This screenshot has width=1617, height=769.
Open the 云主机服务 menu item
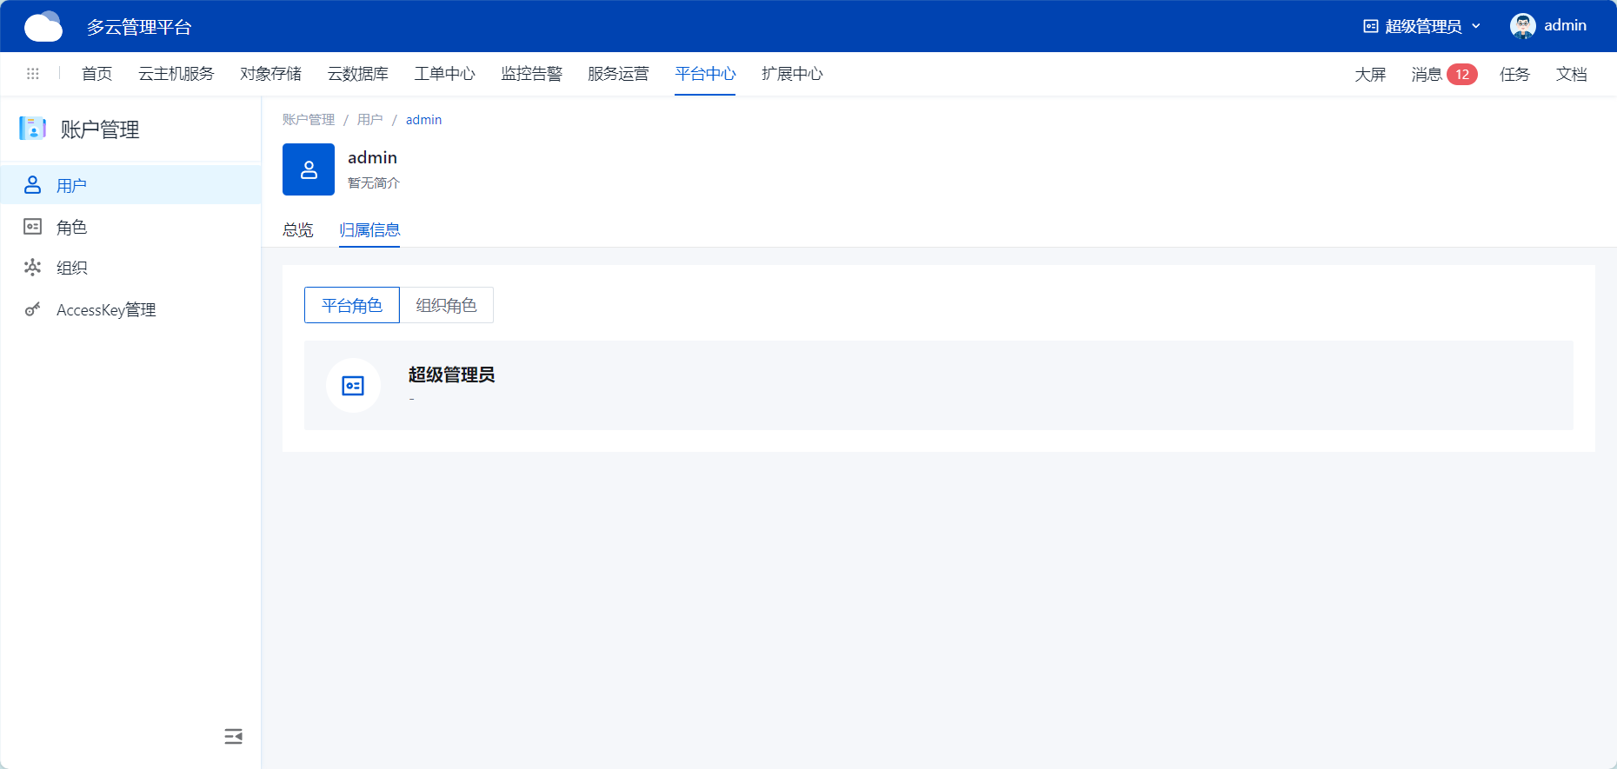pyautogui.click(x=176, y=74)
